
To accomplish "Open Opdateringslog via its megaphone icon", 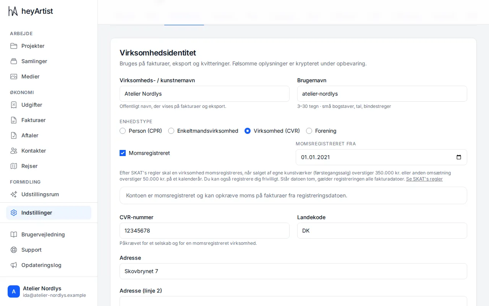I will (x=14, y=265).
